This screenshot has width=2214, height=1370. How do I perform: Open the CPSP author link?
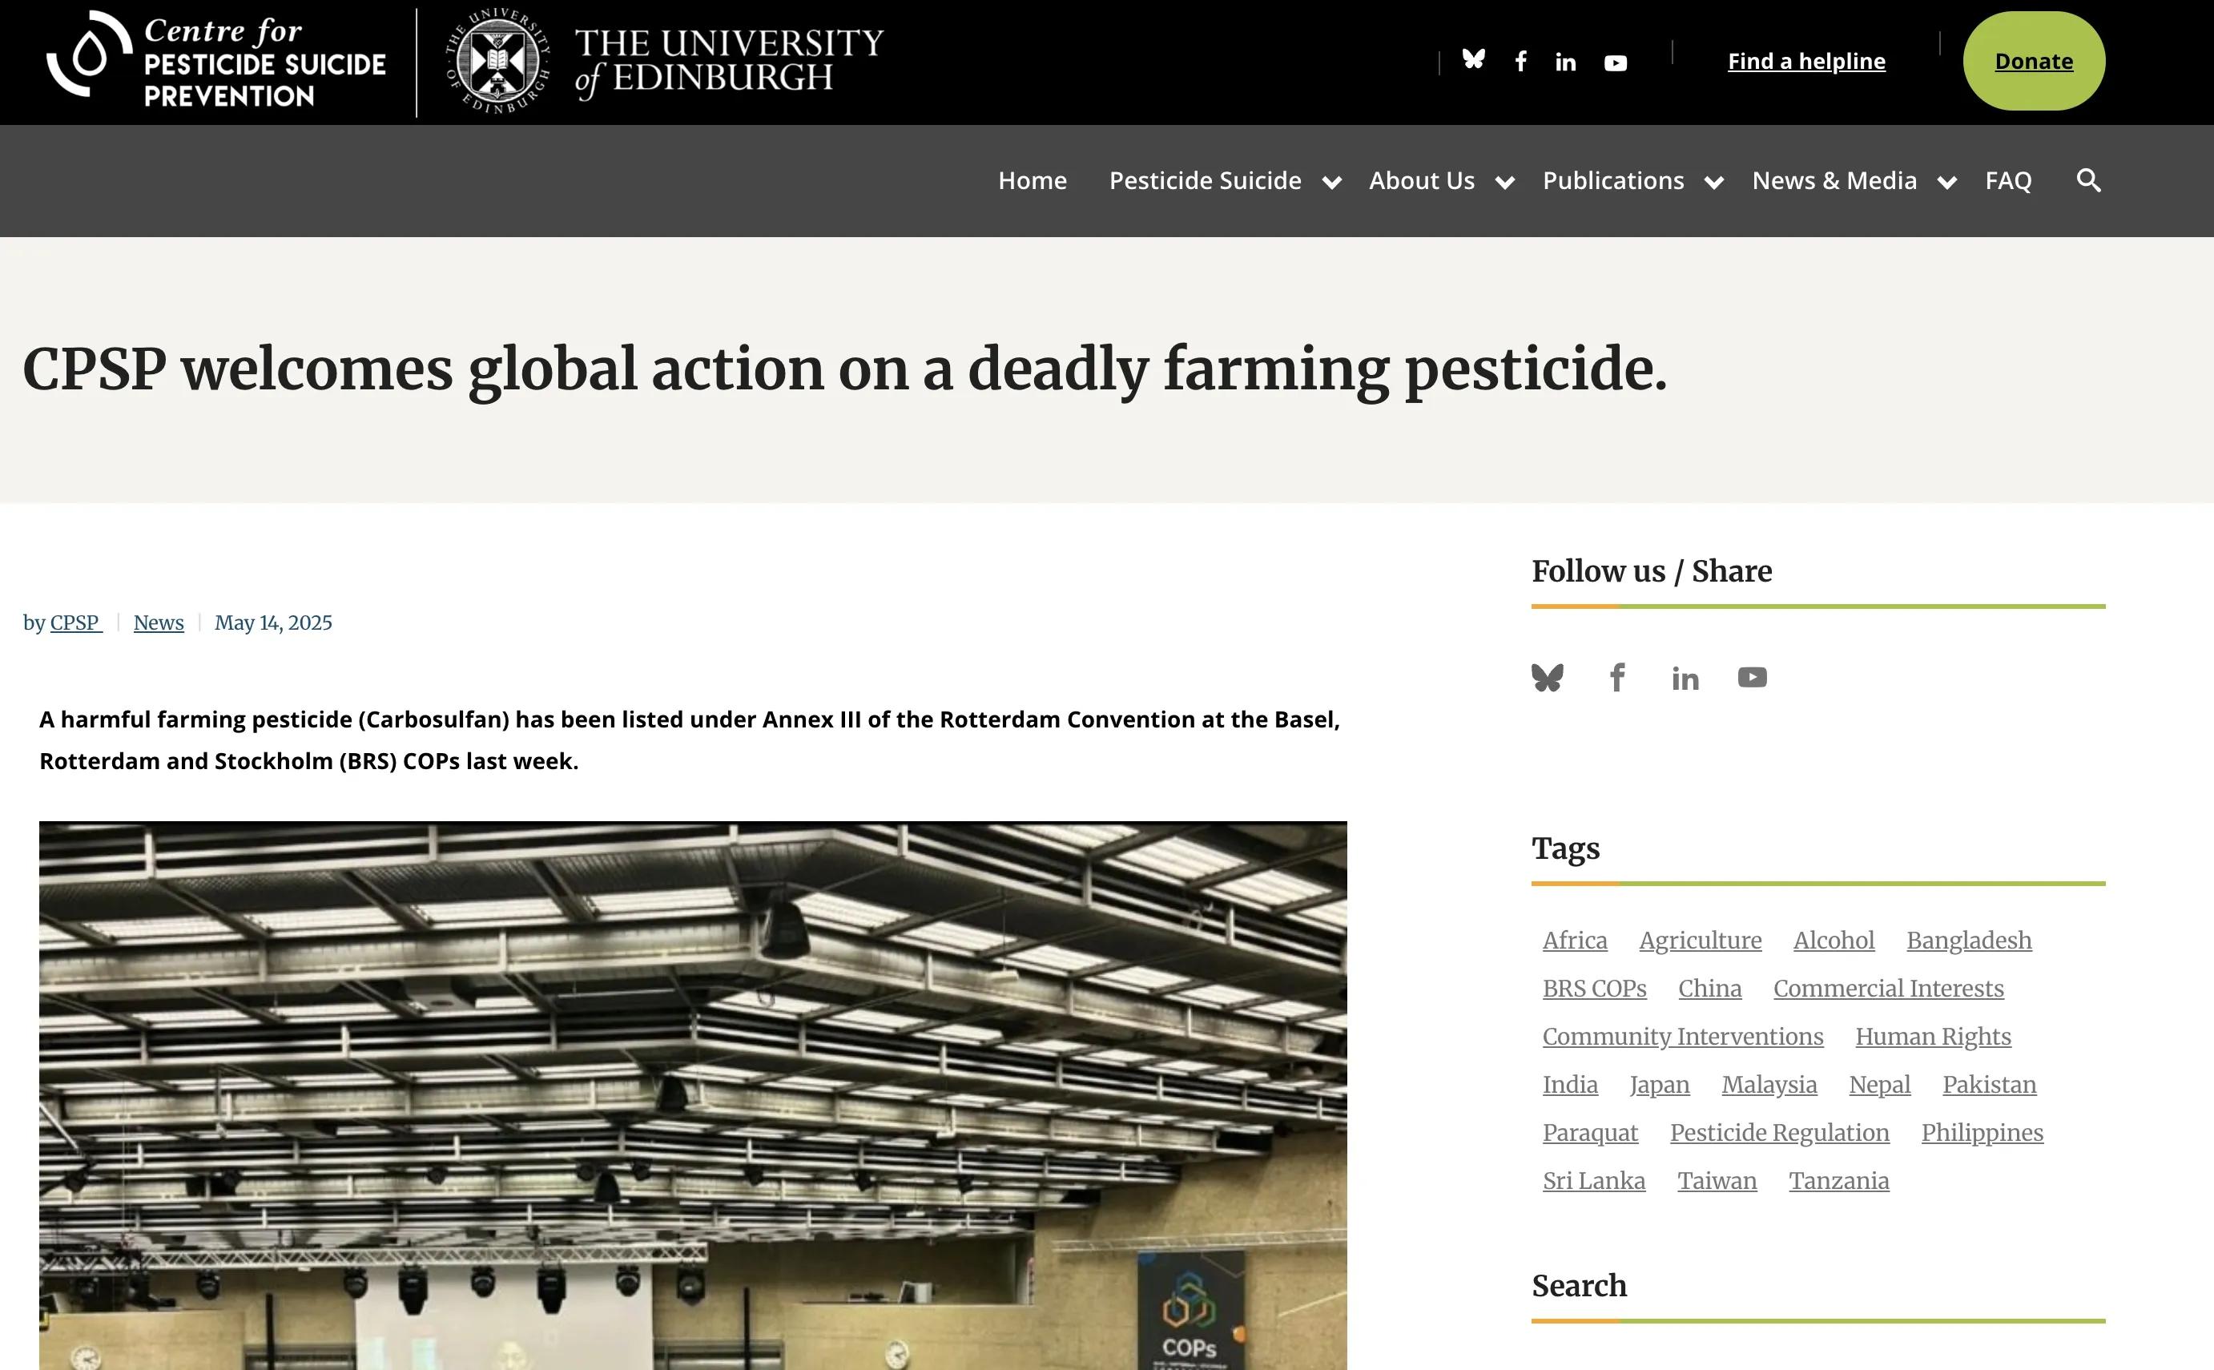[x=75, y=623]
